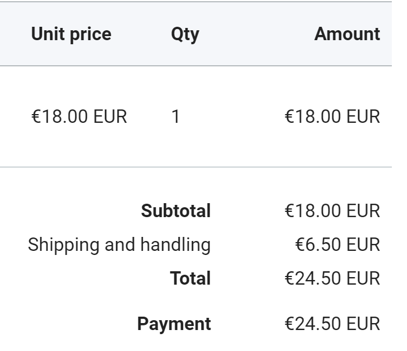Click the euro symbol in unit price
Screen dimensions: 407x351
click(36, 116)
